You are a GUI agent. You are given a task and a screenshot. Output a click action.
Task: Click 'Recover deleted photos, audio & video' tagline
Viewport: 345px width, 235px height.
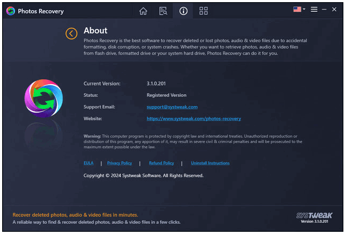tap(75, 215)
